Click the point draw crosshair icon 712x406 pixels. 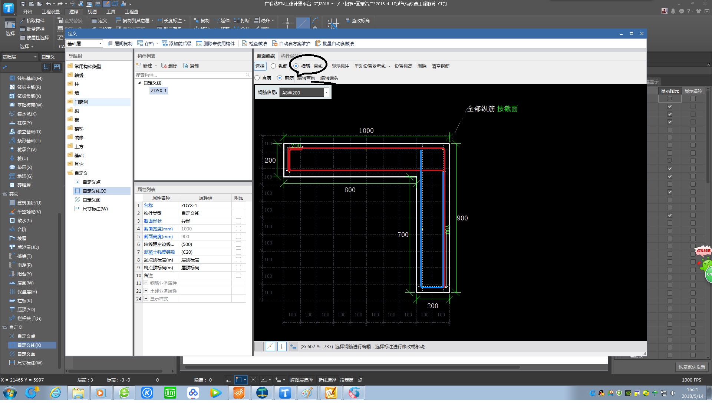[x=287, y=23]
